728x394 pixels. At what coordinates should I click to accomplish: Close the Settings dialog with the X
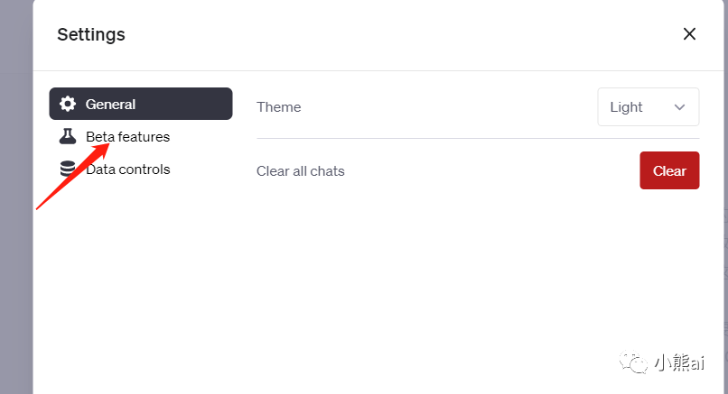click(x=689, y=34)
